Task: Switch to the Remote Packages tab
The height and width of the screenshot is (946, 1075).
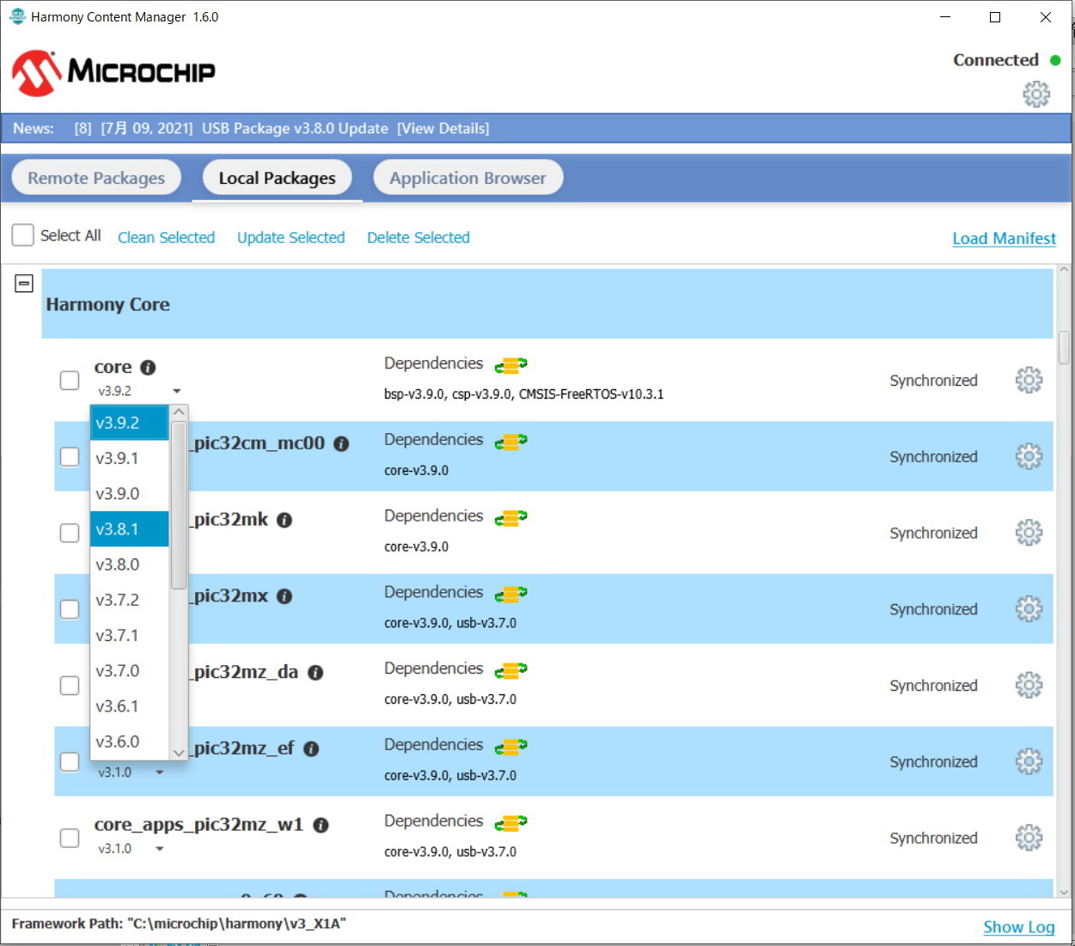Action: pos(96,178)
